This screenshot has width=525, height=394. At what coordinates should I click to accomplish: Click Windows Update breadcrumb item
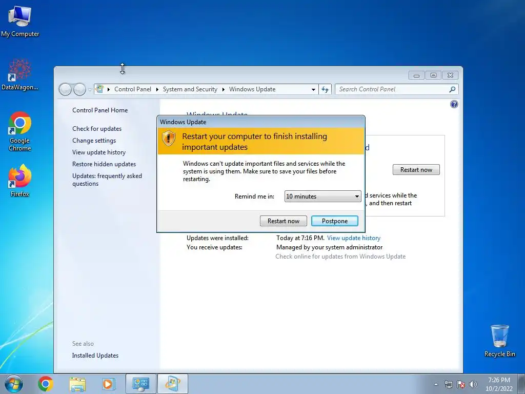[252, 89]
